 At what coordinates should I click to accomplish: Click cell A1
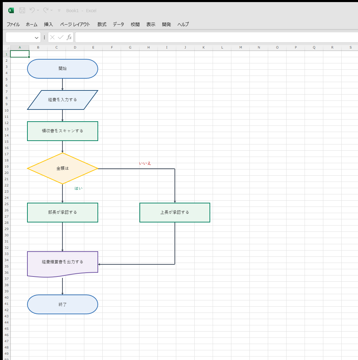coord(20,54)
